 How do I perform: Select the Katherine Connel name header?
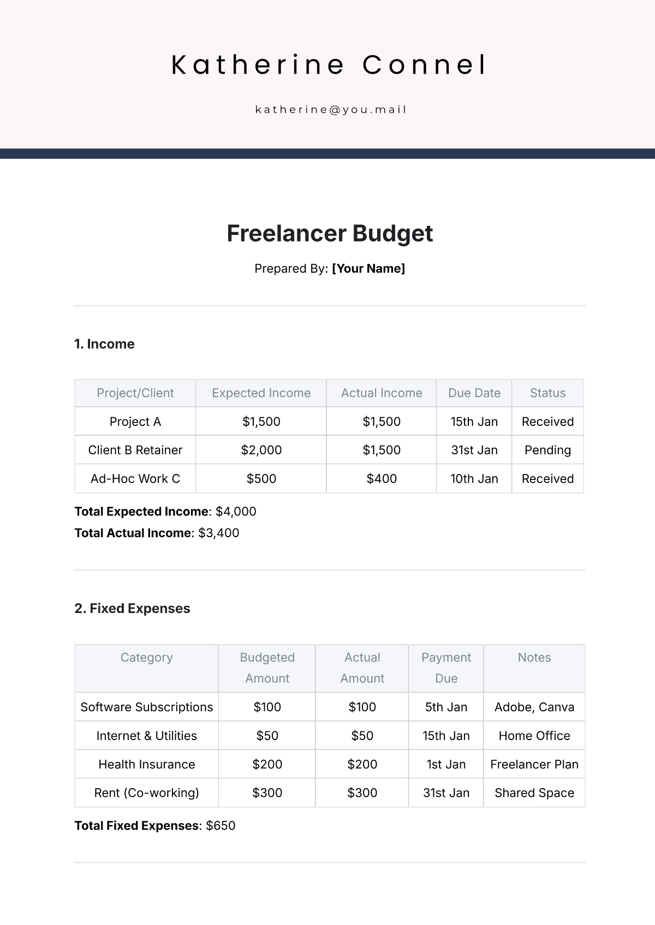(x=329, y=65)
